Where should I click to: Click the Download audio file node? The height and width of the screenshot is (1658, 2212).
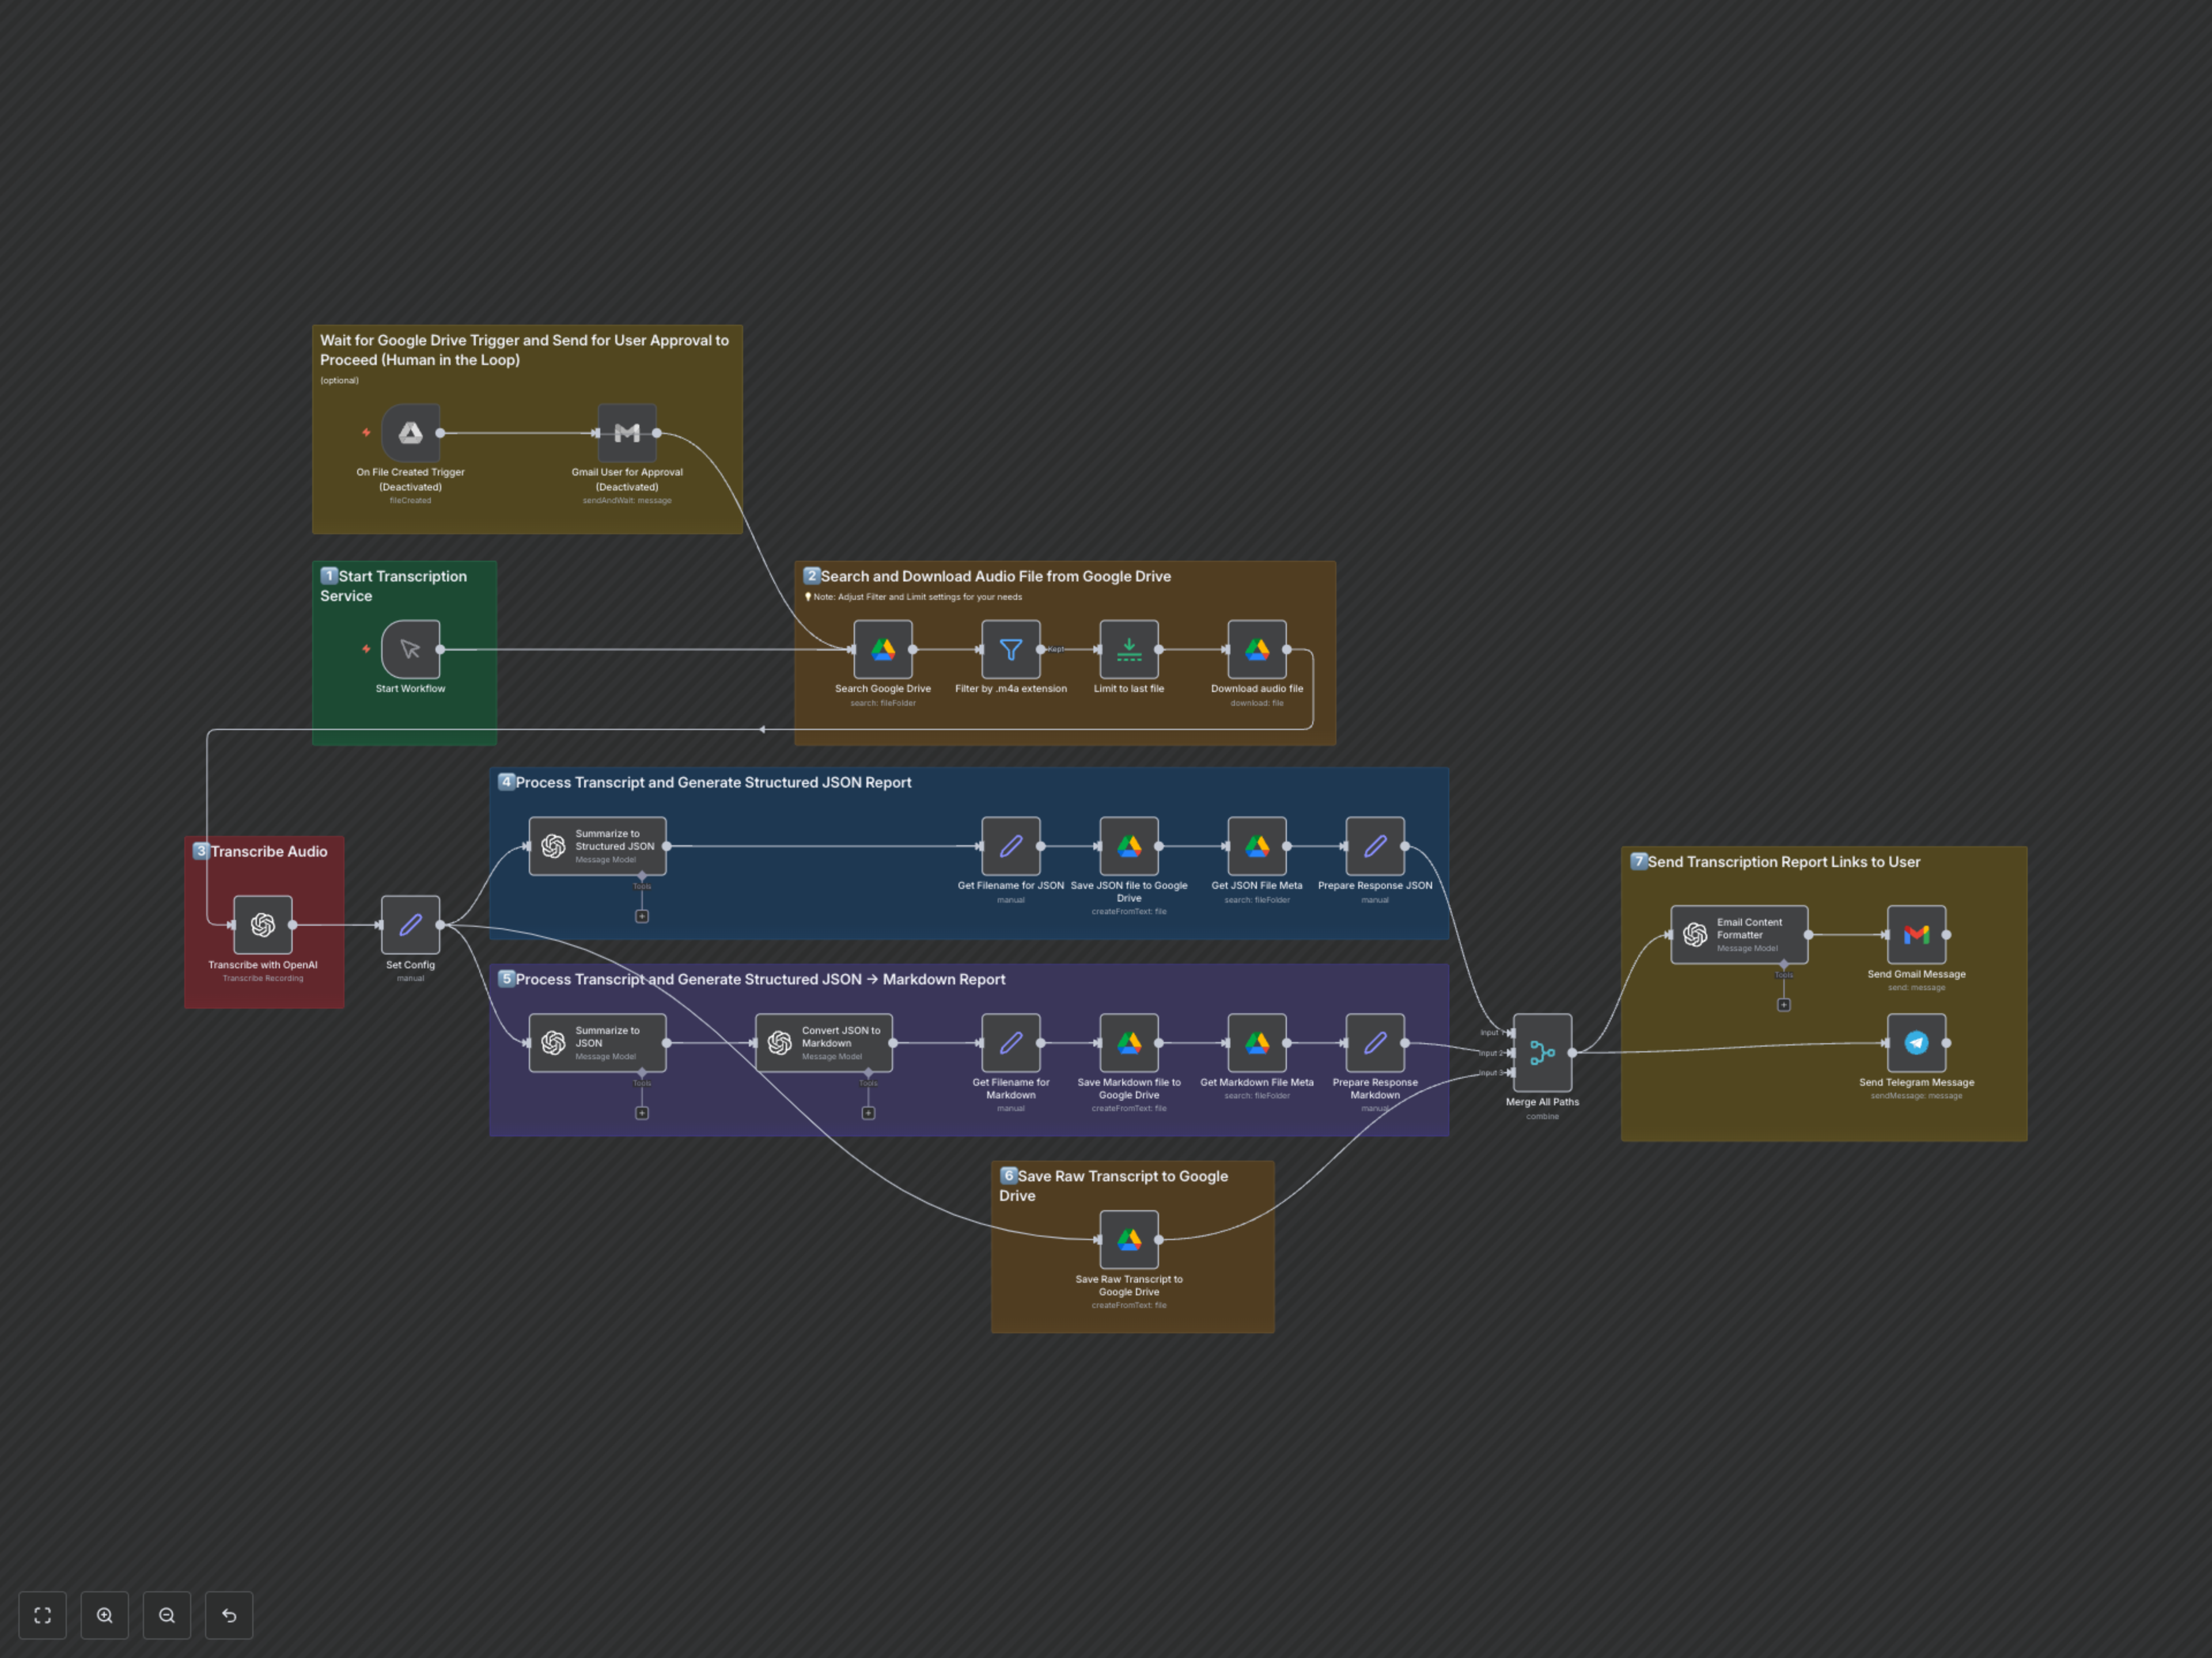point(1257,649)
